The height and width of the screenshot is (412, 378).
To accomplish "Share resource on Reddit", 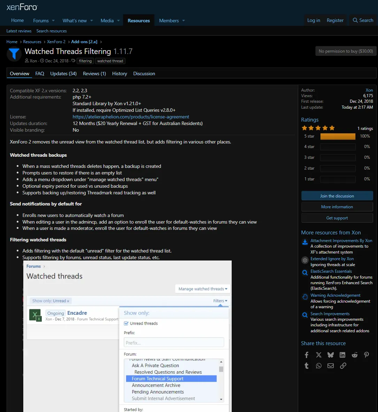I will tap(355, 355).
